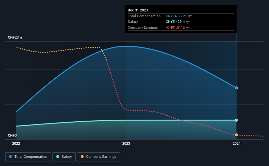The width and height of the screenshot is (269, 166).
Task: Click the orange dot in the Company Earnings legend
Action: coord(82,157)
